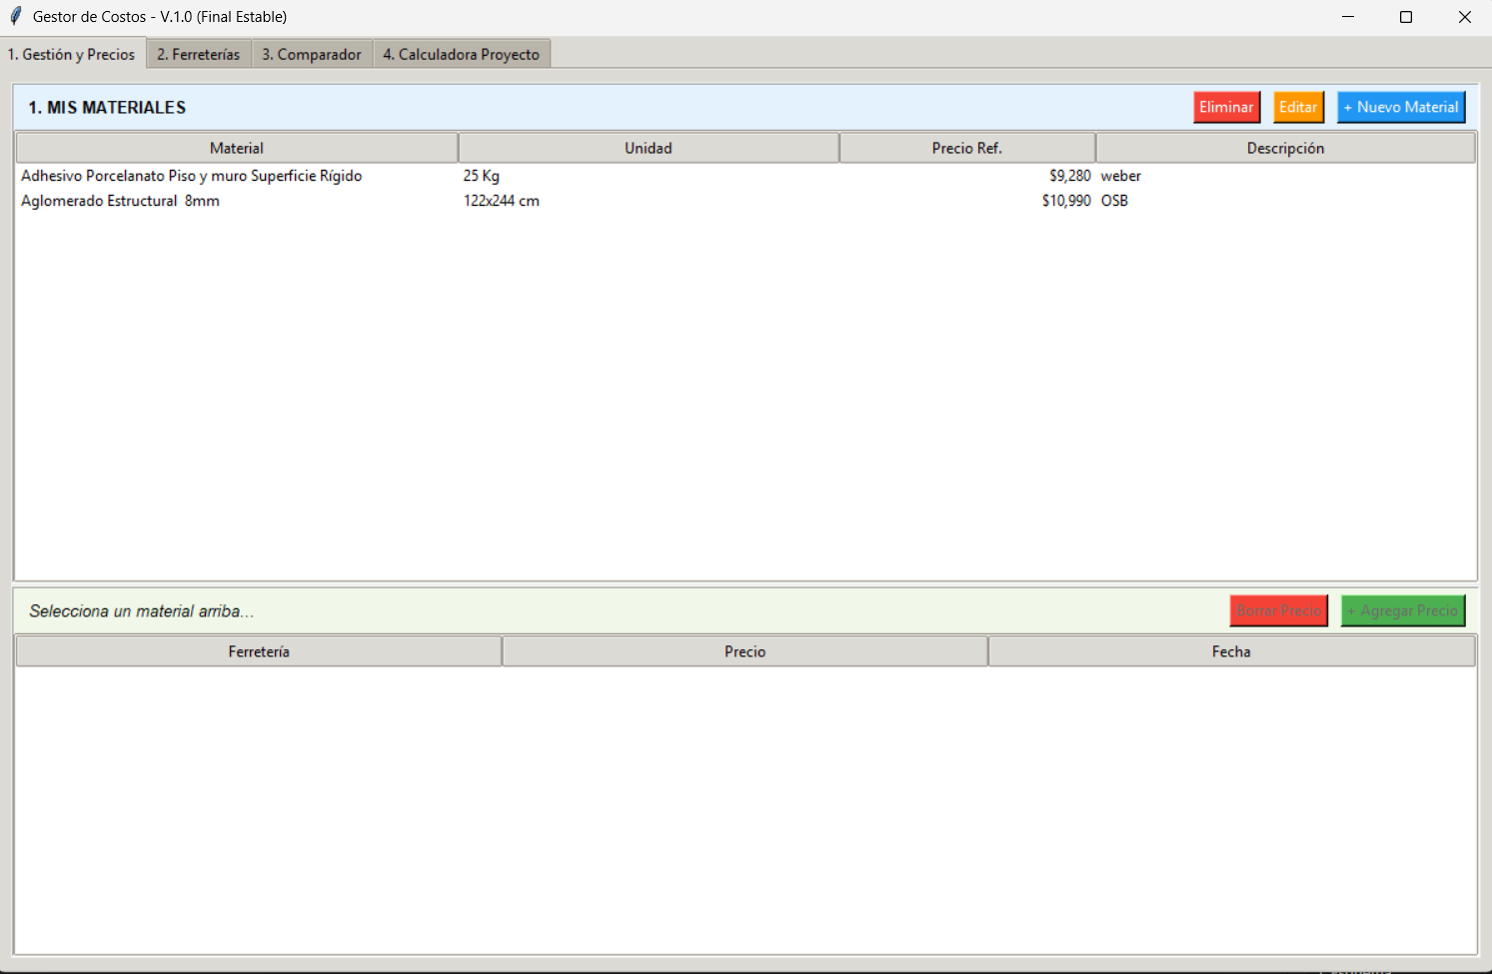Click the Ferretería column header
Image resolution: width=1492 pixels, height=974 pixels.
click(259, 651)
